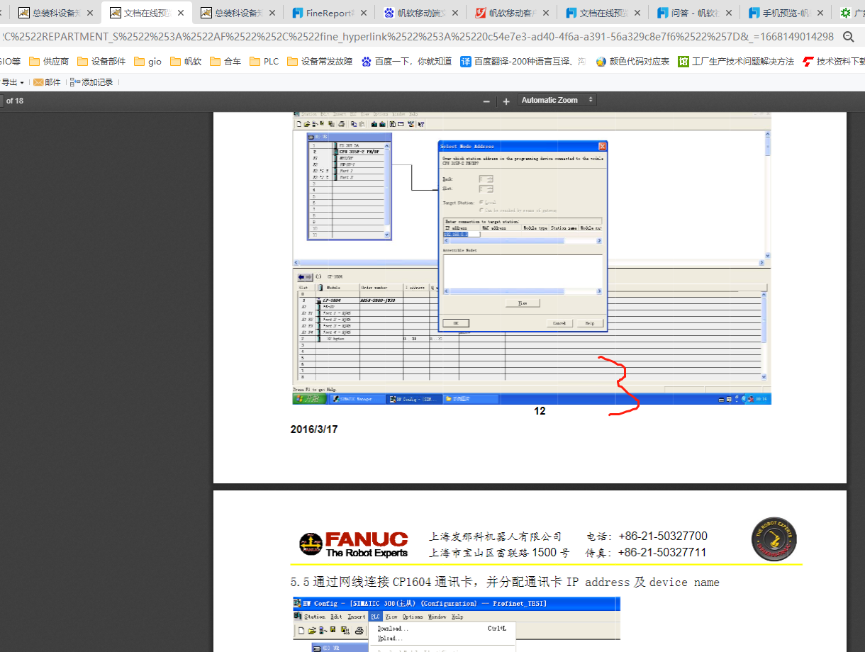Click the 邮件 mail button
This screenshot has height=652, width=865.
pyautogui.click(x=47, y=82)
